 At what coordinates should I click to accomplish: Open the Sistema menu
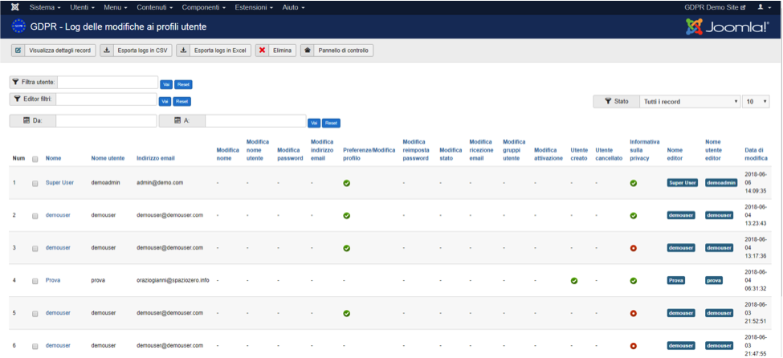[x=45, y=7]
